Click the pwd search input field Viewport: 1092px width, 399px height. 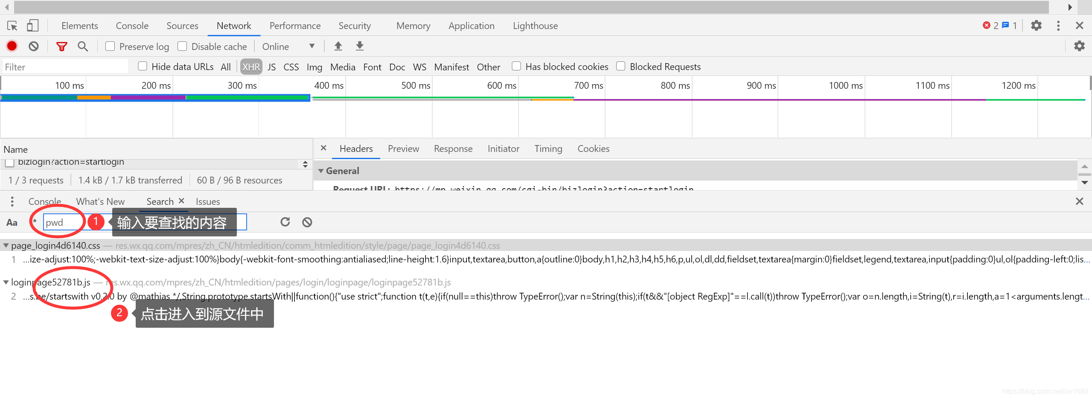(145, 222)
